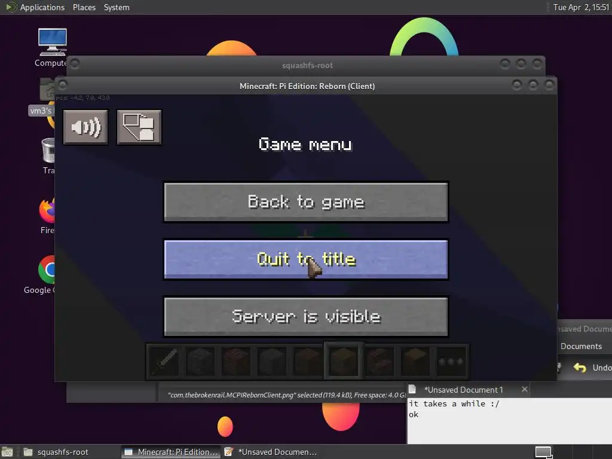Click the document icon on editor tab

click(412, 389)
